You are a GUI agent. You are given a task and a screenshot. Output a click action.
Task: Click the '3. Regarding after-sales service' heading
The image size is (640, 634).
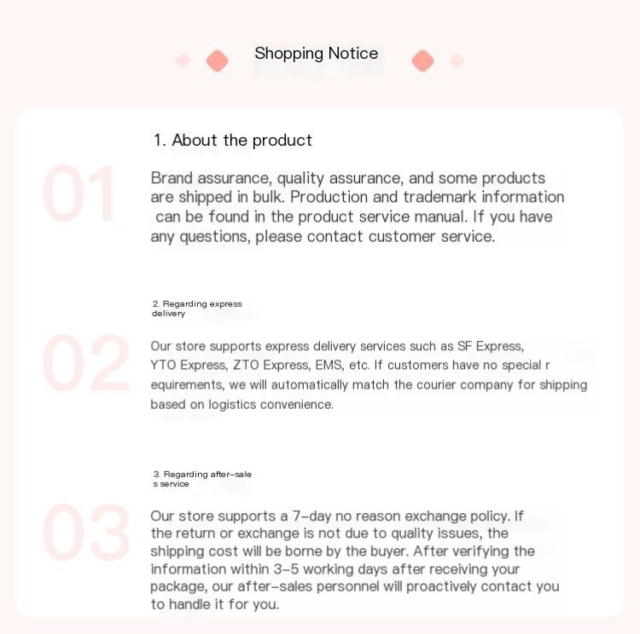click(202, 479)
